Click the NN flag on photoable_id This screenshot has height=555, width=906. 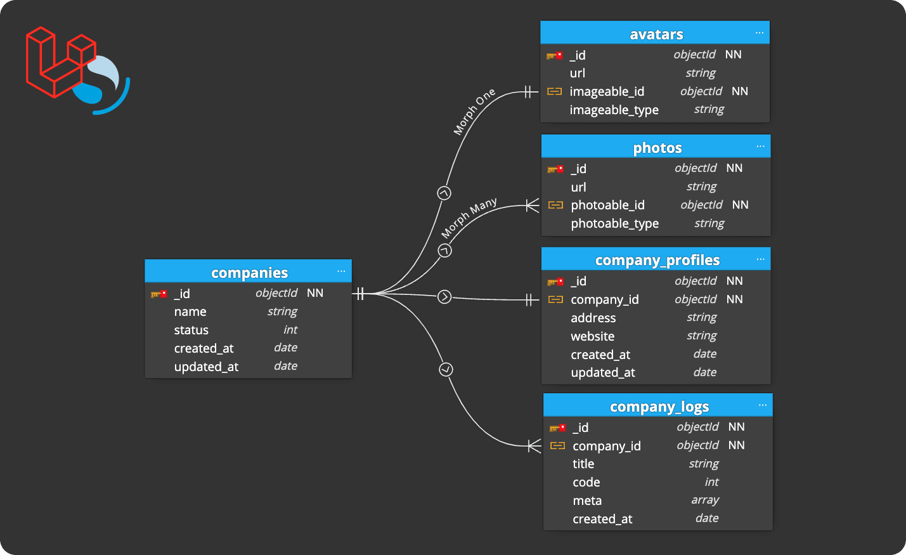[x=741, y=205]
